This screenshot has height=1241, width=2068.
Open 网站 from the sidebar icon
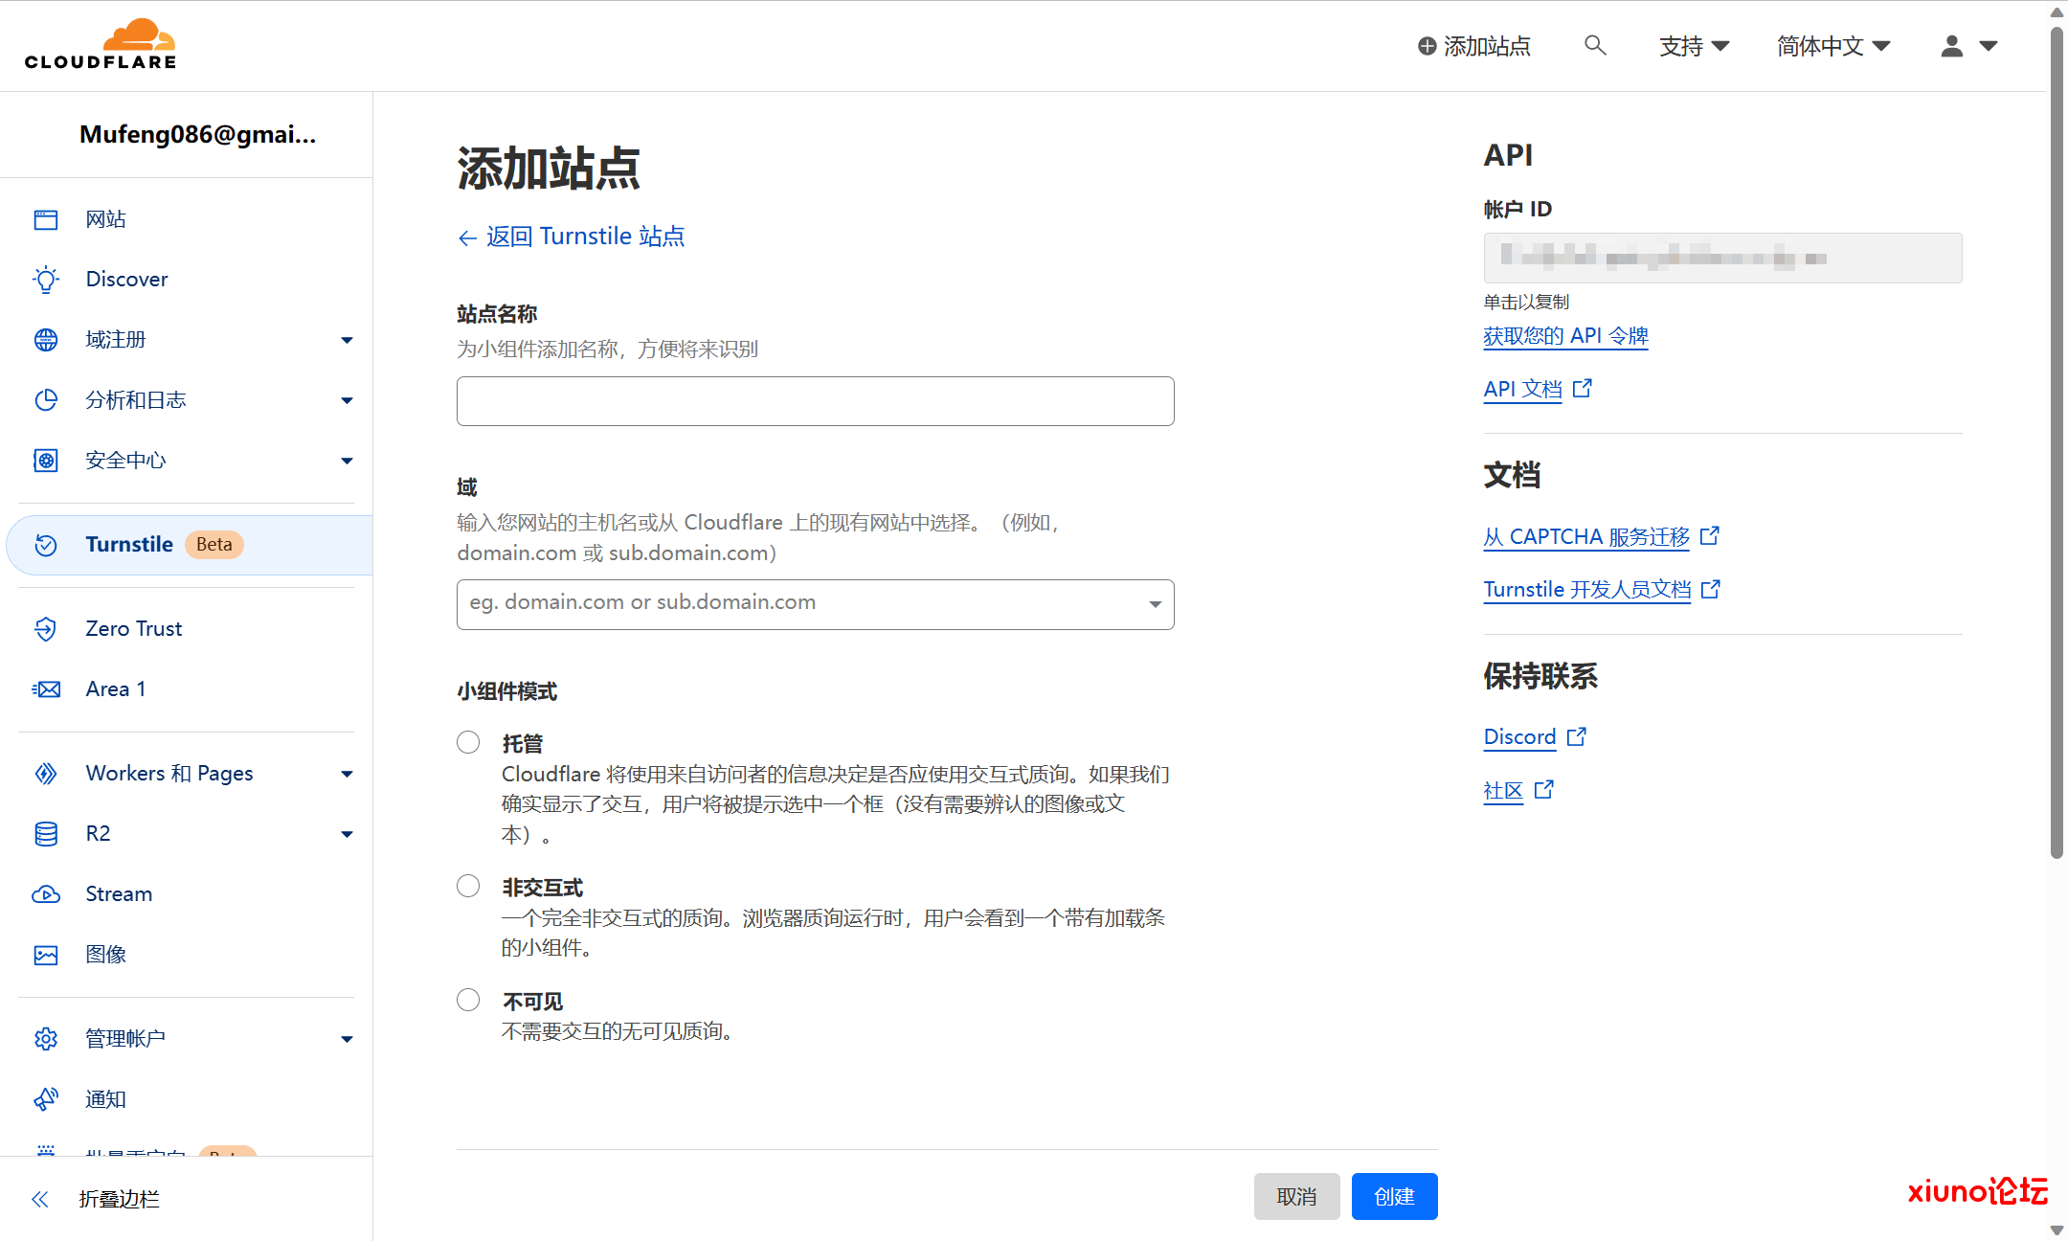pyautogui.click(x=45, y=218)
